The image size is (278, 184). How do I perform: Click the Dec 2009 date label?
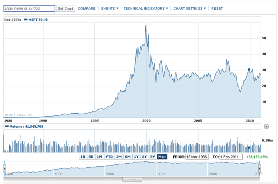[13, 20]
